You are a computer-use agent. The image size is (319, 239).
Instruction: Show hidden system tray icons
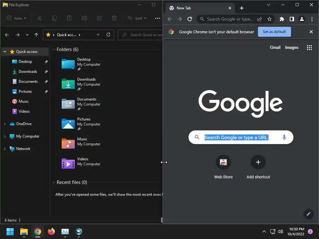(264, 232)
